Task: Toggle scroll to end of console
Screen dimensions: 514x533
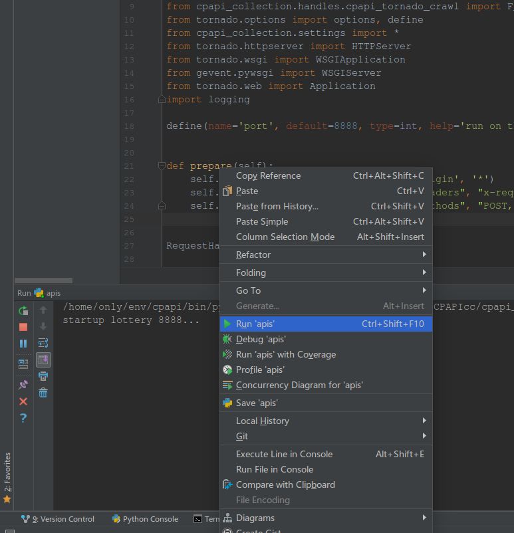Action: [x=43, y=360]
